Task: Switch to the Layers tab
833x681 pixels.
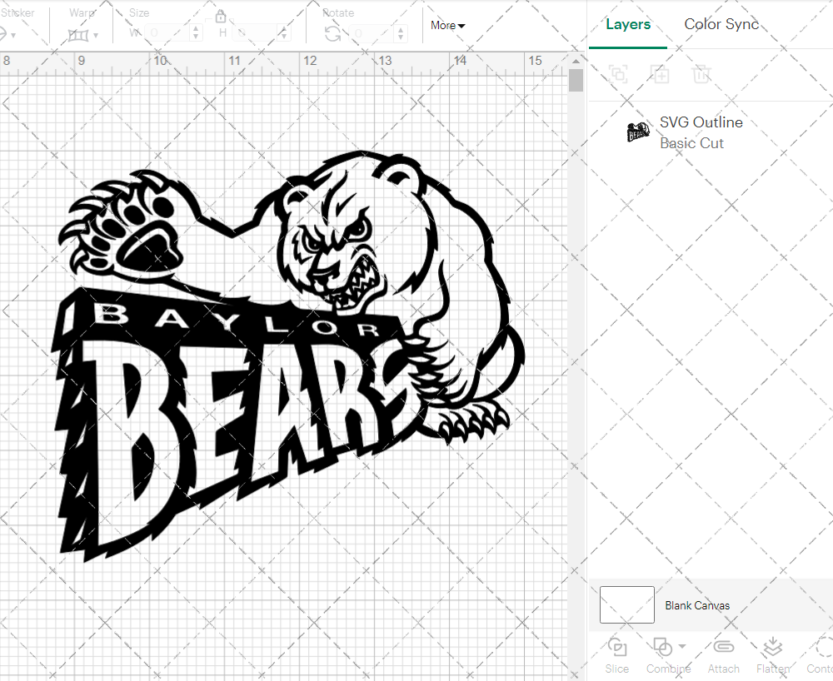Action: tap(628, 24)
